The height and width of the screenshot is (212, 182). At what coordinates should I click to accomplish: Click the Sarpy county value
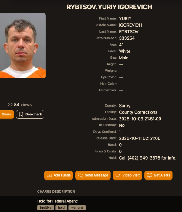125,106
